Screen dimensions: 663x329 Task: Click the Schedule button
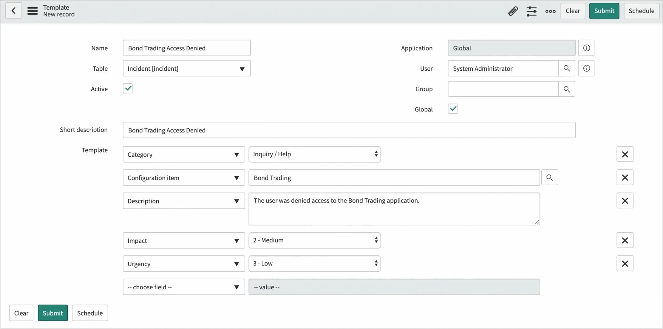pyautogui.click(x=641, y=11)
